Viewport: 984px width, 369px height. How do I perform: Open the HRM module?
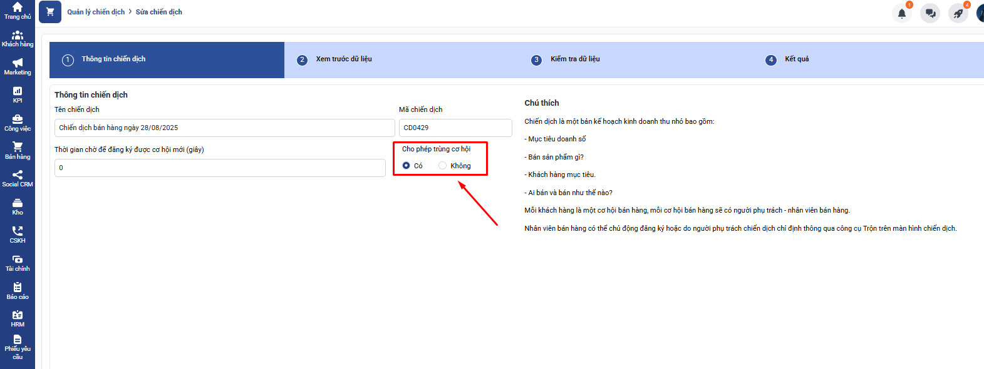pos(18,319)
